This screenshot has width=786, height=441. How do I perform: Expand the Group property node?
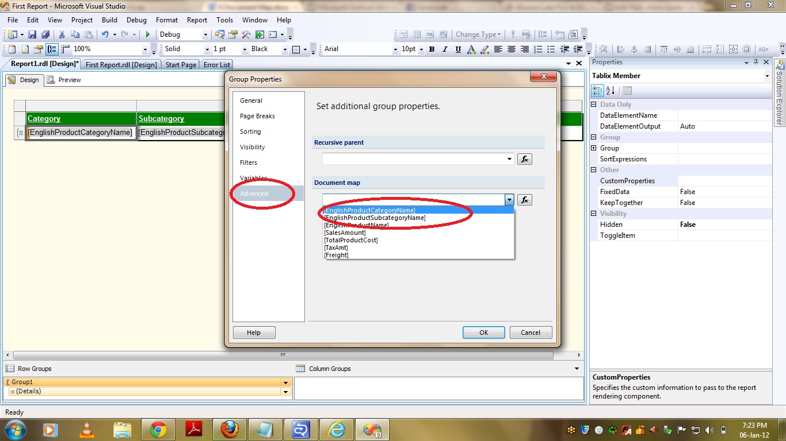click(594, 148)
